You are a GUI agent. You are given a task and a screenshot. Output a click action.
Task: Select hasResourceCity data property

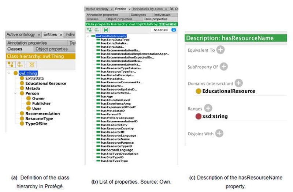tap(114, 125)
